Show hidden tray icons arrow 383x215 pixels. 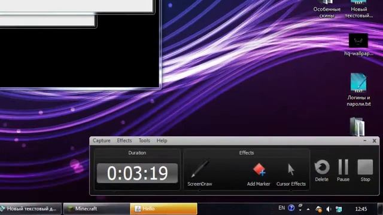point(308,209)
